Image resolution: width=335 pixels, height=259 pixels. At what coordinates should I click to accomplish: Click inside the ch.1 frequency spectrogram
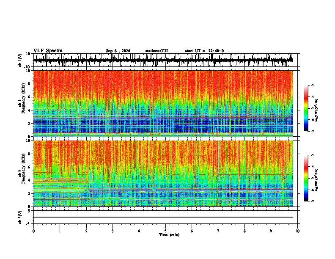point(163,103)
